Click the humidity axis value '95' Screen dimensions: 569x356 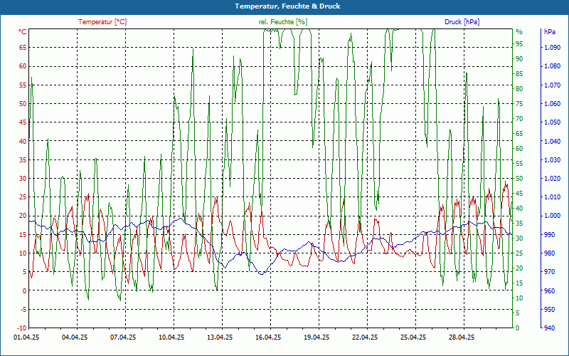[x=520, y=44]
